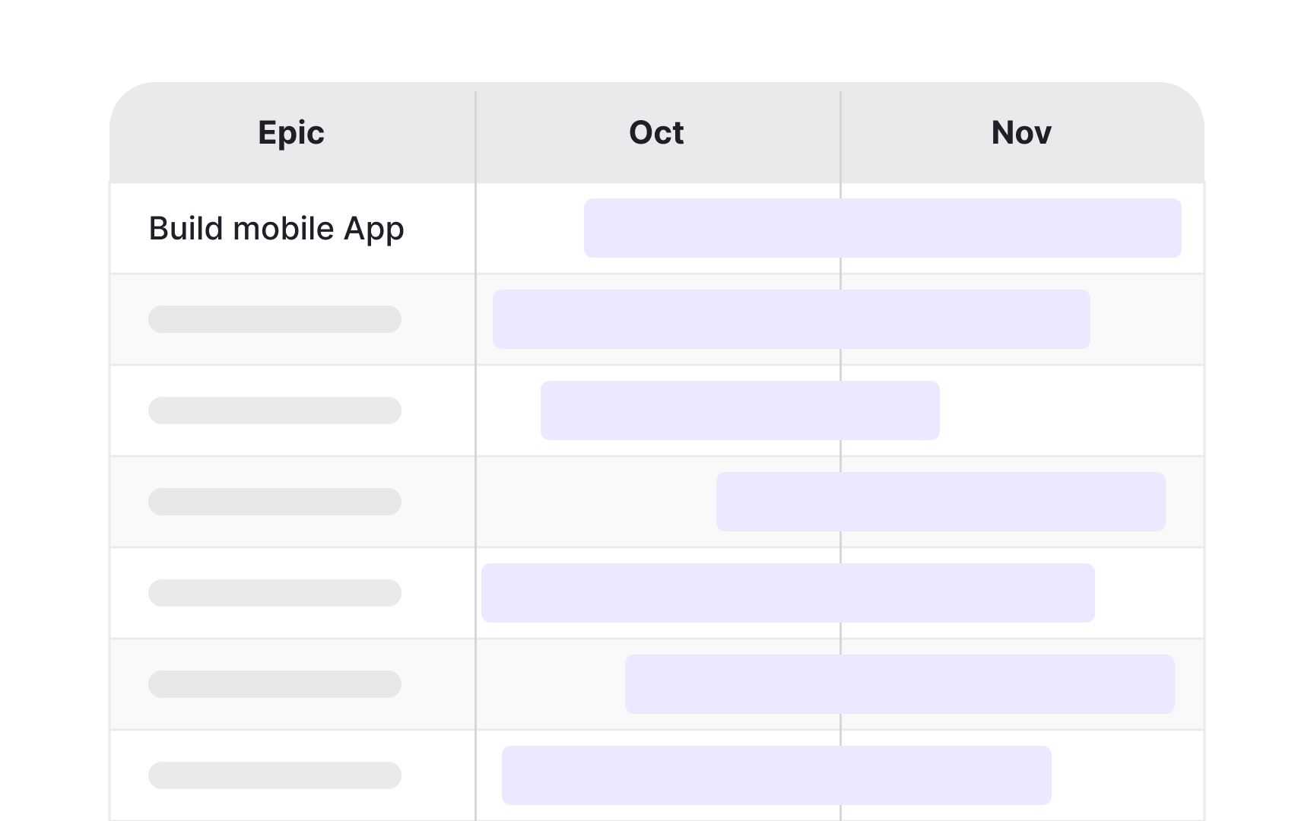Select the seventh row's placeholder epic name

[x=275, y=775]
